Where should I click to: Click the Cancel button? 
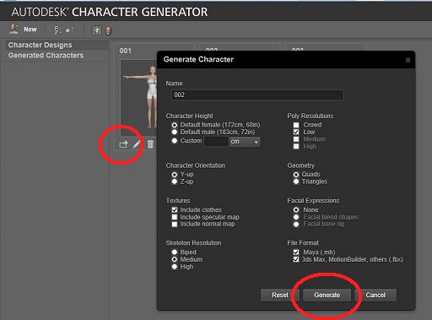pyautogui.click(x=375, y=295)
